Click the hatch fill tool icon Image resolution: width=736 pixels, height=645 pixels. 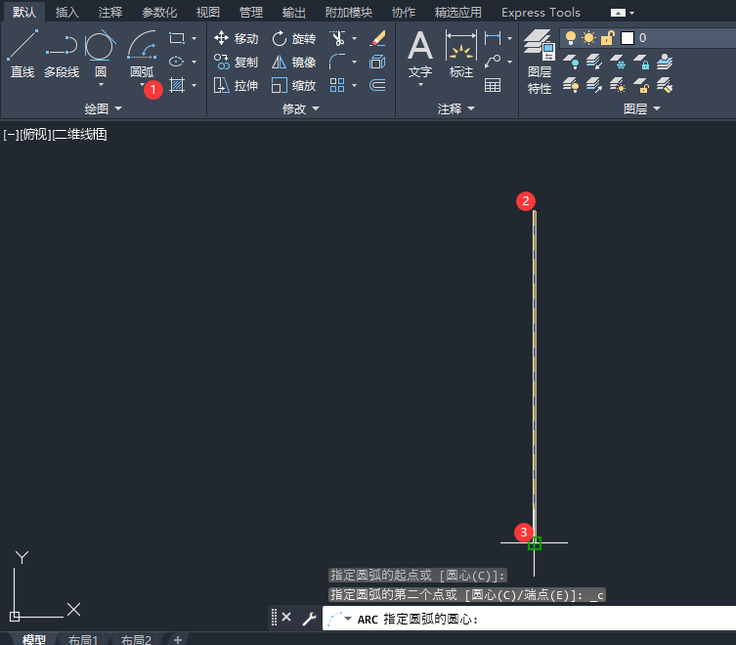tap(177, 85)
